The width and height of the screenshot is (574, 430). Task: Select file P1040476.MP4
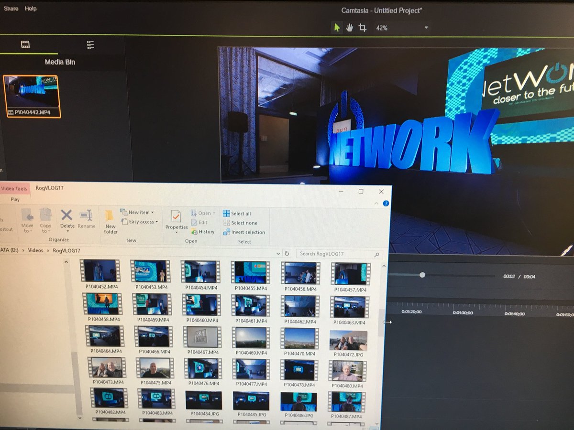pyautogui.click(x=203, y=372)
